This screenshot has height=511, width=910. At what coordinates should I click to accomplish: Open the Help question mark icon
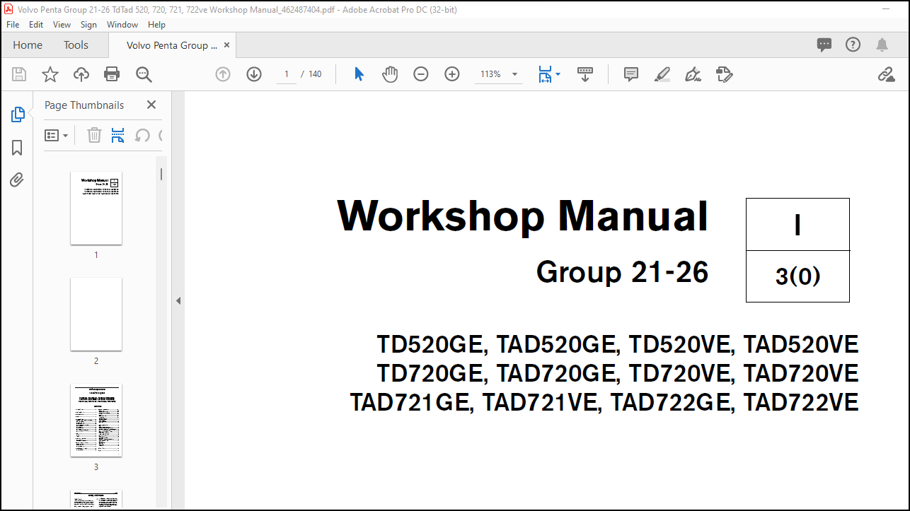coord(853,45)
